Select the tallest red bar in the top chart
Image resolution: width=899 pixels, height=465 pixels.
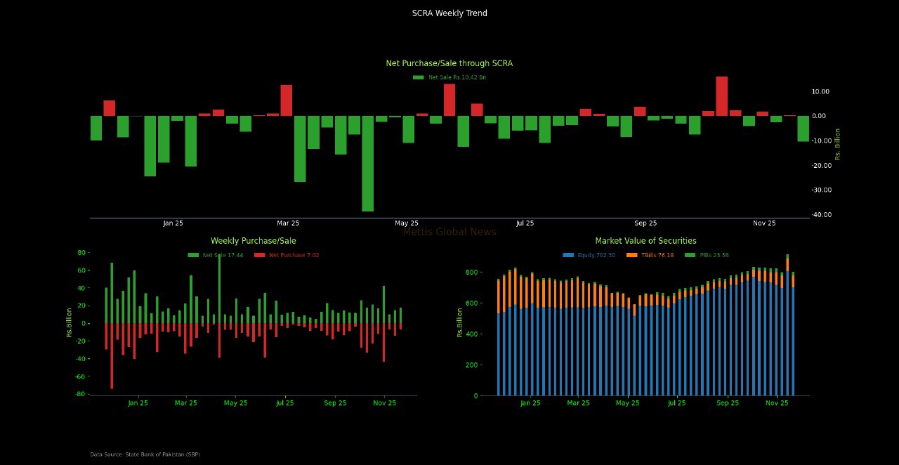[721, 96]
